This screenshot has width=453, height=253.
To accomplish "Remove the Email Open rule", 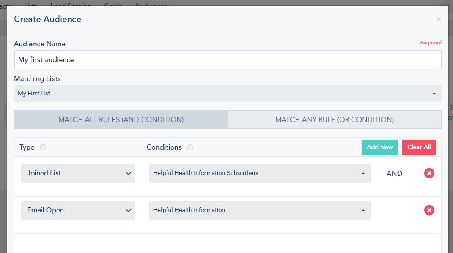I will pyautogui.click(x=429, y=210).
